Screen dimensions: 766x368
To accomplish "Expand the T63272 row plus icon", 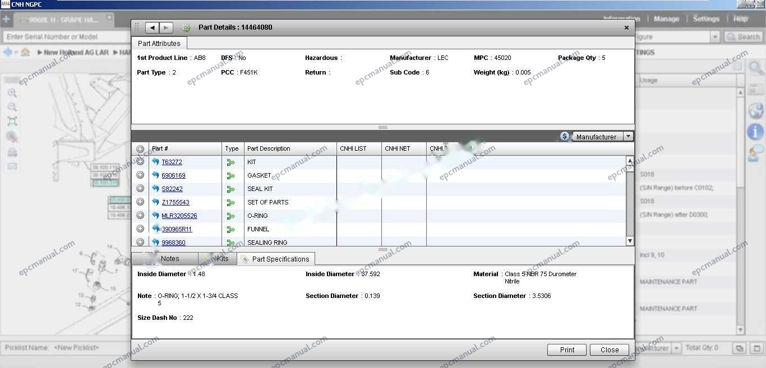I will [x=140, y=161].
